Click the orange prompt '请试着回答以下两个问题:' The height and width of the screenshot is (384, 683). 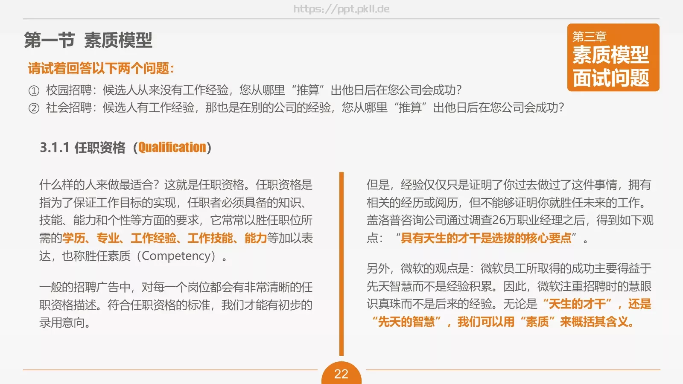pyautogui.click(x=101, y=68)
